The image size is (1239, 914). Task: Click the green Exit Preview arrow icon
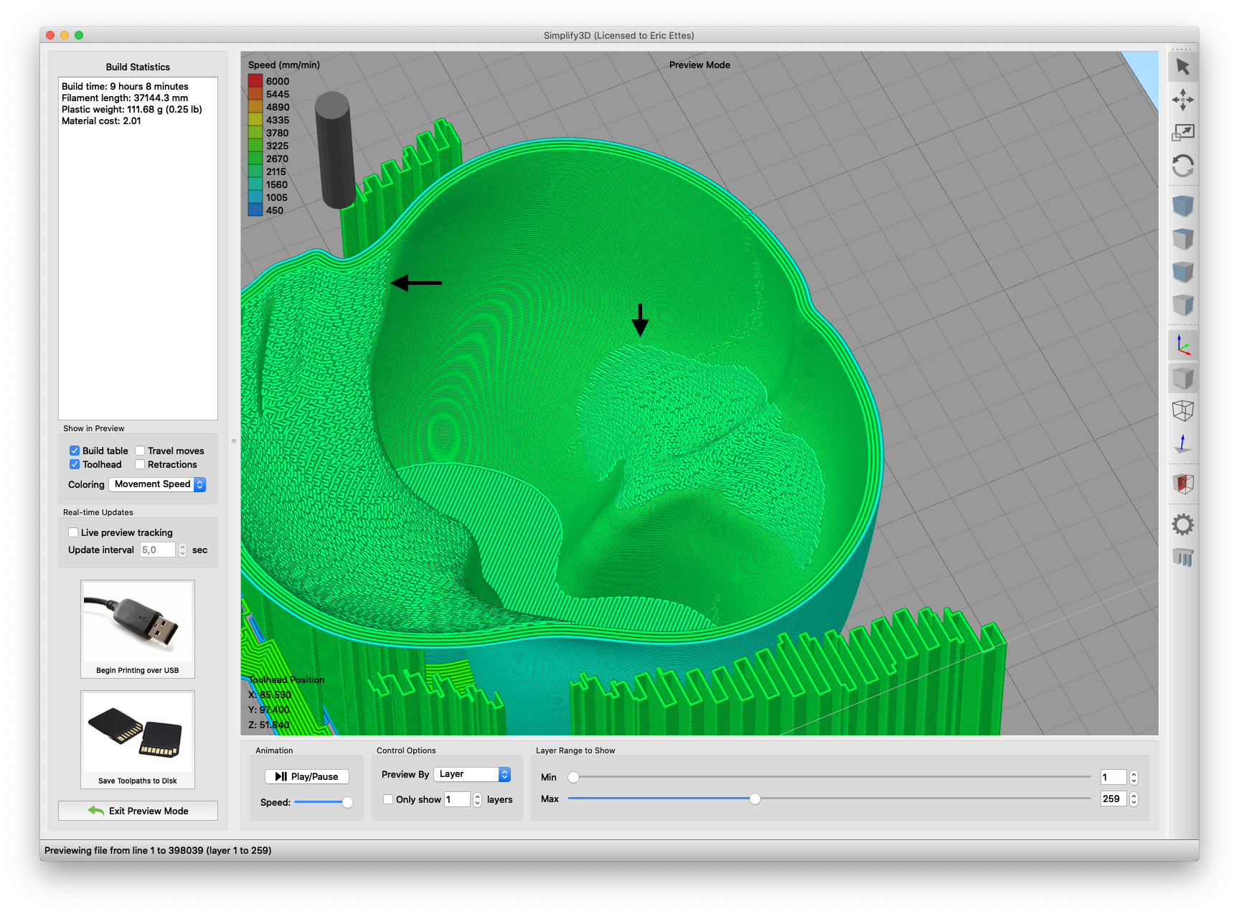tap(96, 811)
